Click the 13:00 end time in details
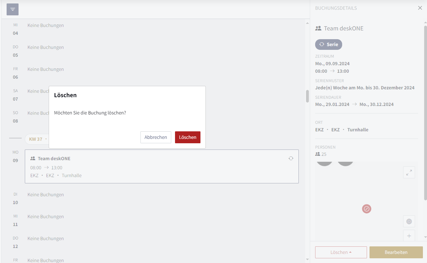The width and height of the screenshot is (427, 263). (x=343, y=71)
